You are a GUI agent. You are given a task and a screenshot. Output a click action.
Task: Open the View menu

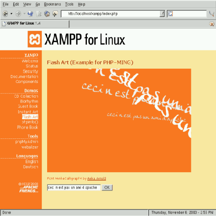(27, 4)
